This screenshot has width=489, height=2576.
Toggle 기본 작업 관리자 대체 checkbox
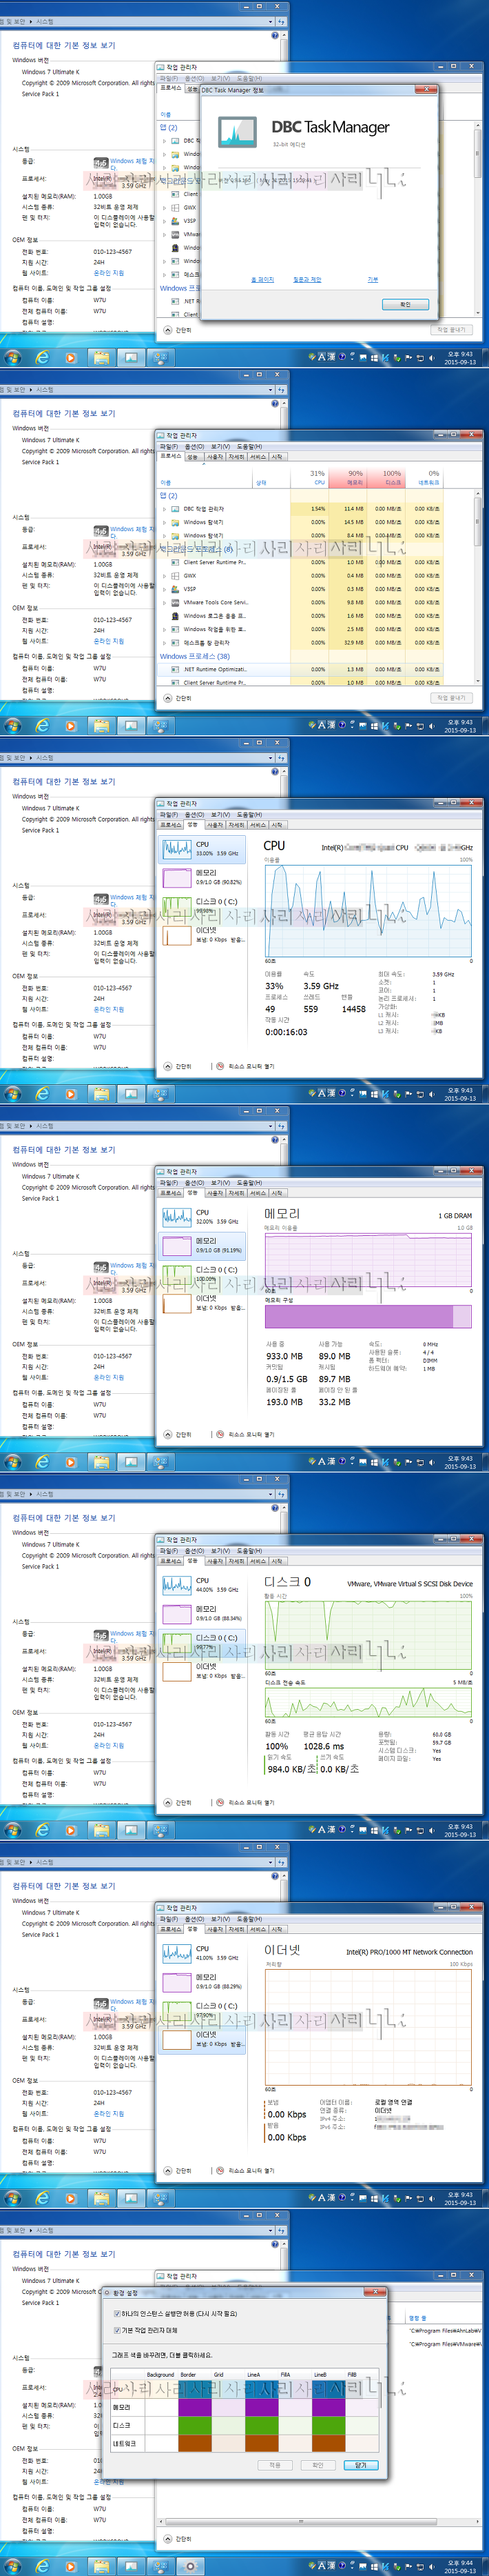117,2330
